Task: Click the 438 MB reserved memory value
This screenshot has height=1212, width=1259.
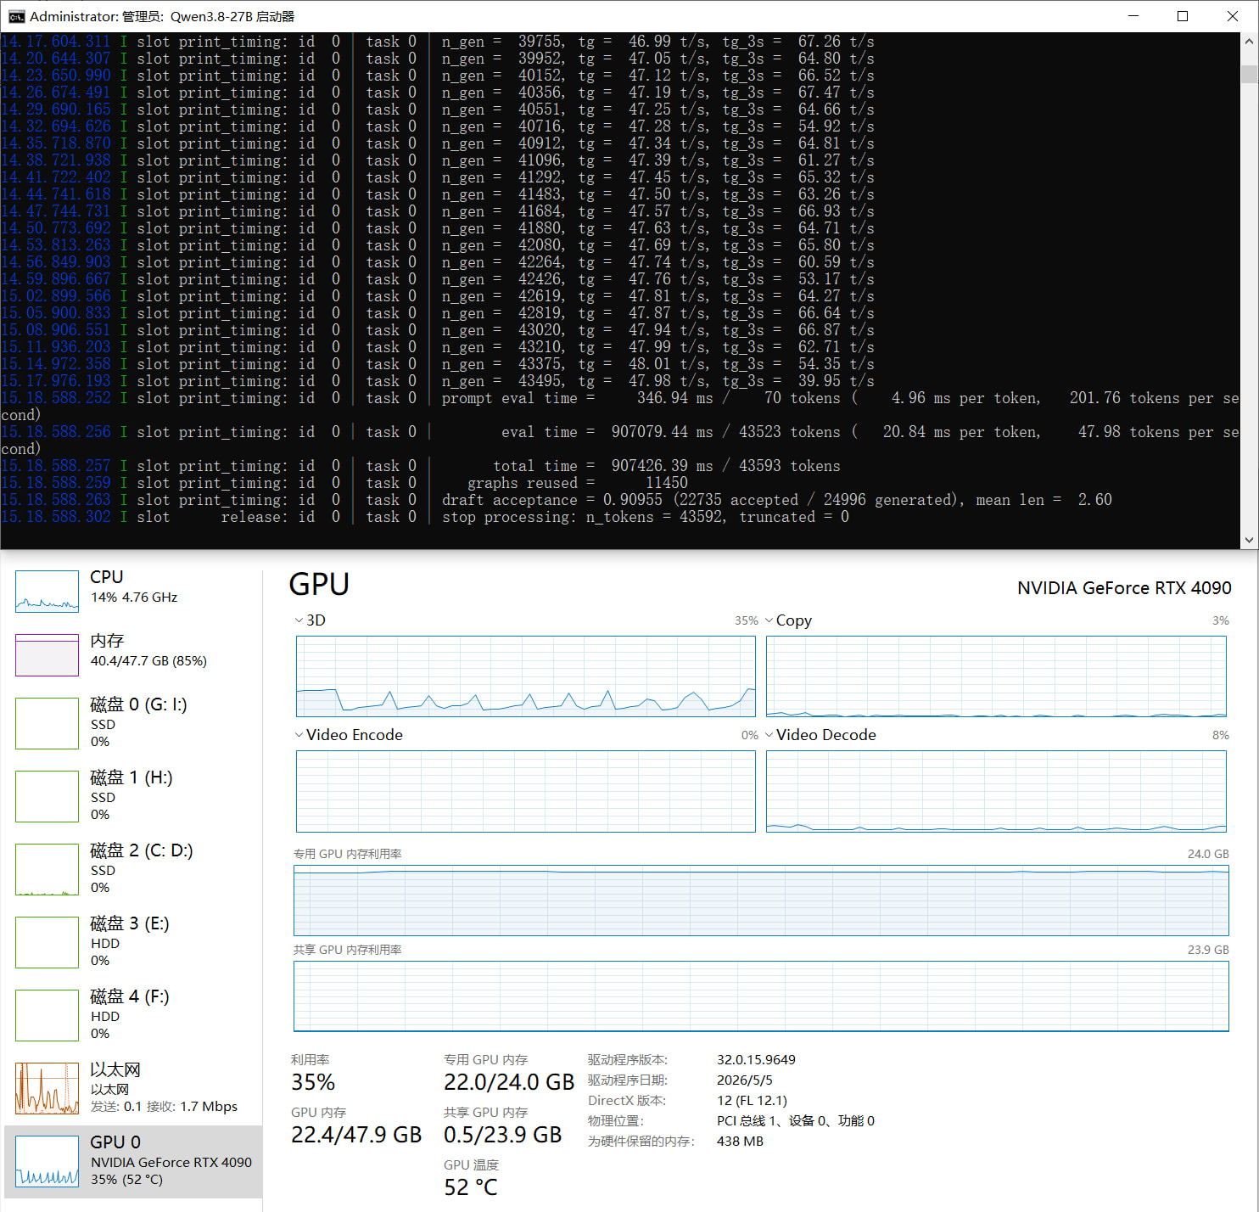Action: [740, 1141]
